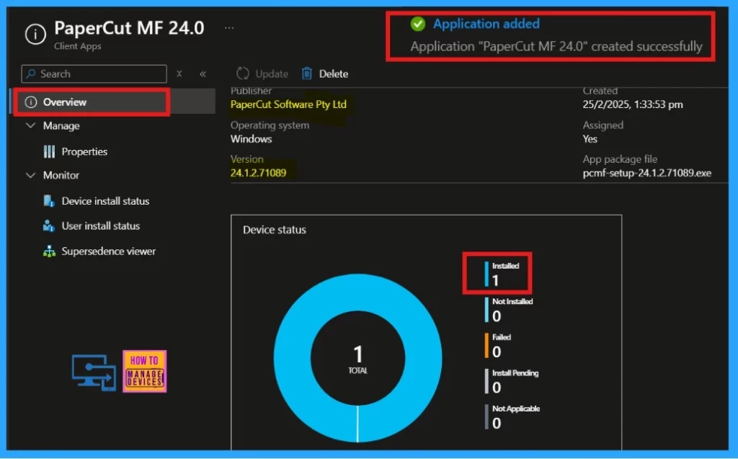Click the green checkmark success icon

tap(417, 24)
